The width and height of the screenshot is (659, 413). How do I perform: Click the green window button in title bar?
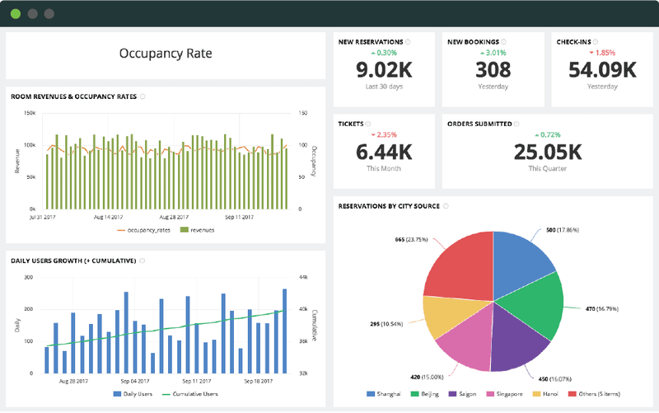16,14
